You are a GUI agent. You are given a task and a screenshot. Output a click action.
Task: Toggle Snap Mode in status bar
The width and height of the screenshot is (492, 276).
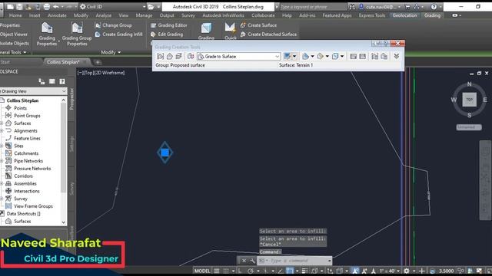[x=226, y=271]
